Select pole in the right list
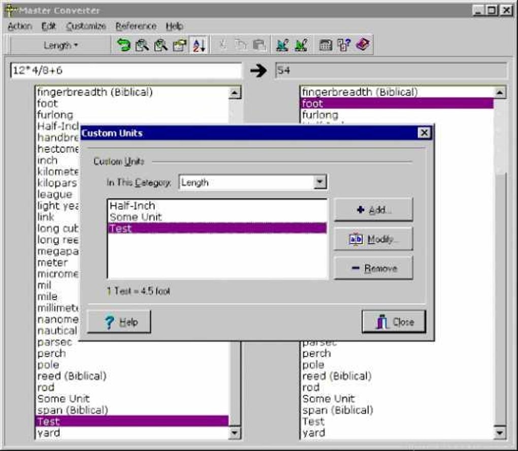 click(397, 365)
